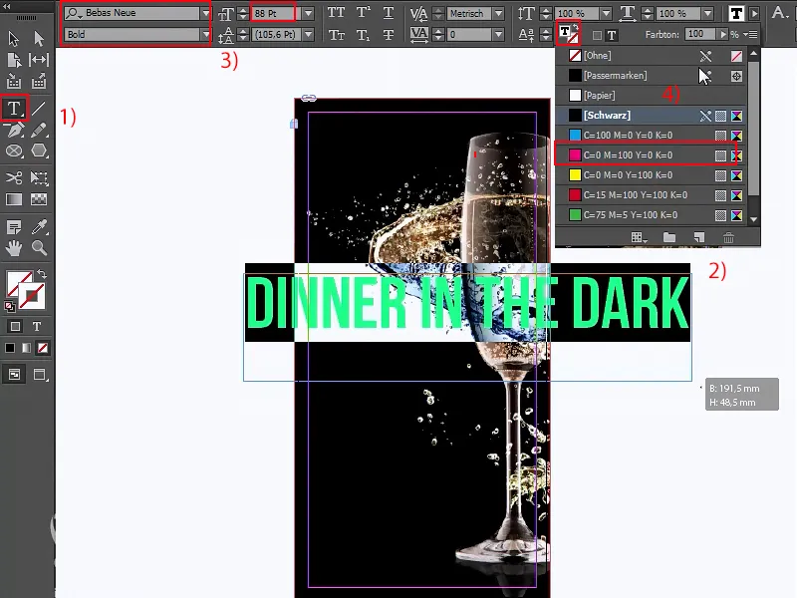
Task: Select the Content Collector tool
Action: (x=14, y=81)
